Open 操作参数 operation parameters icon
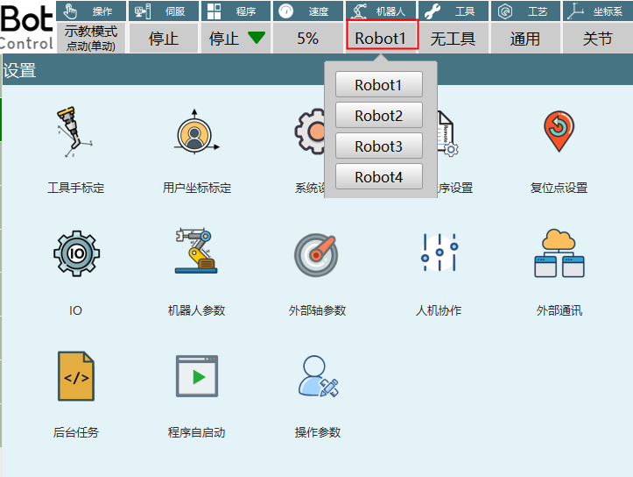The height and width of the screenshot is (477, 633). point(317,377)
